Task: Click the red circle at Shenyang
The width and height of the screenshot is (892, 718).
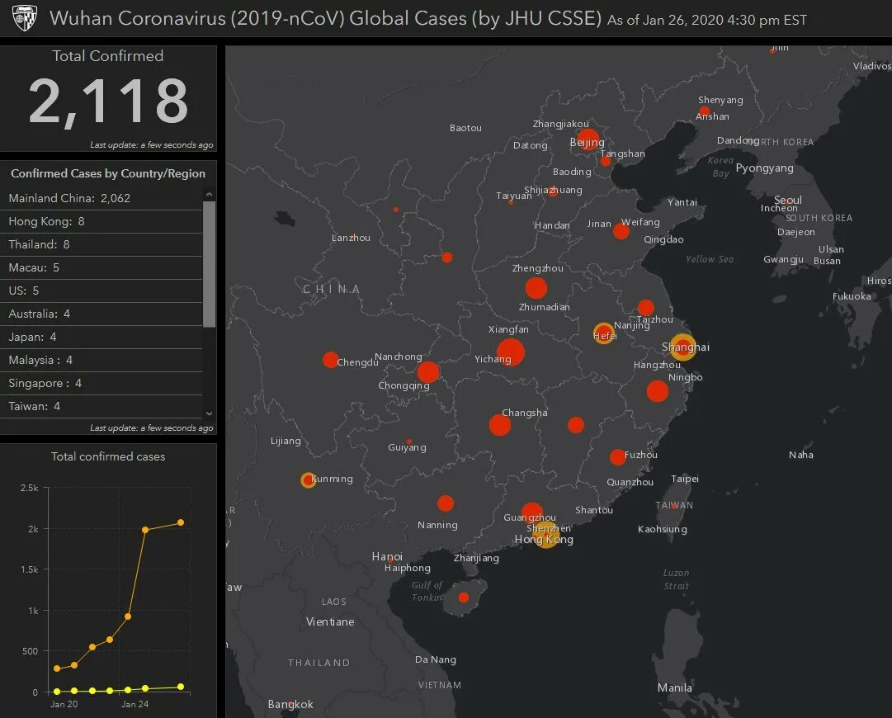Action: point(704,111)
